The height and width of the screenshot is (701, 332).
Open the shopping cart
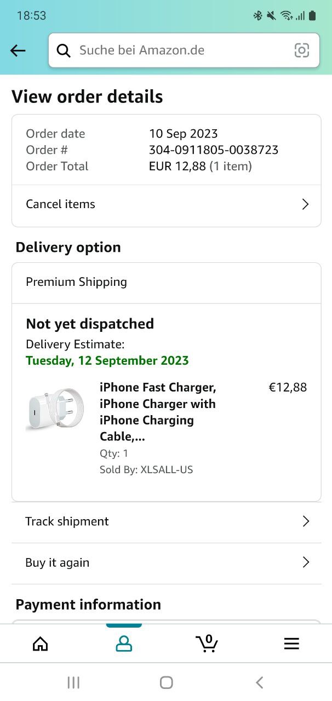207,643
